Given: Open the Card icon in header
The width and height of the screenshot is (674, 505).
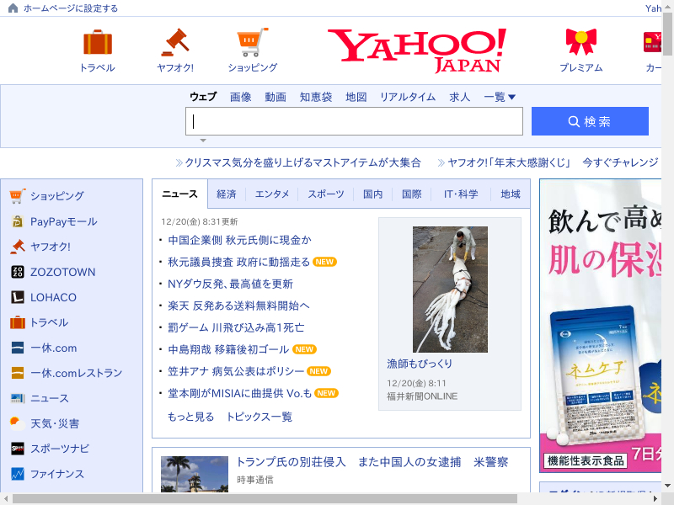Looking at the screenshot, I should pos(652,42).
